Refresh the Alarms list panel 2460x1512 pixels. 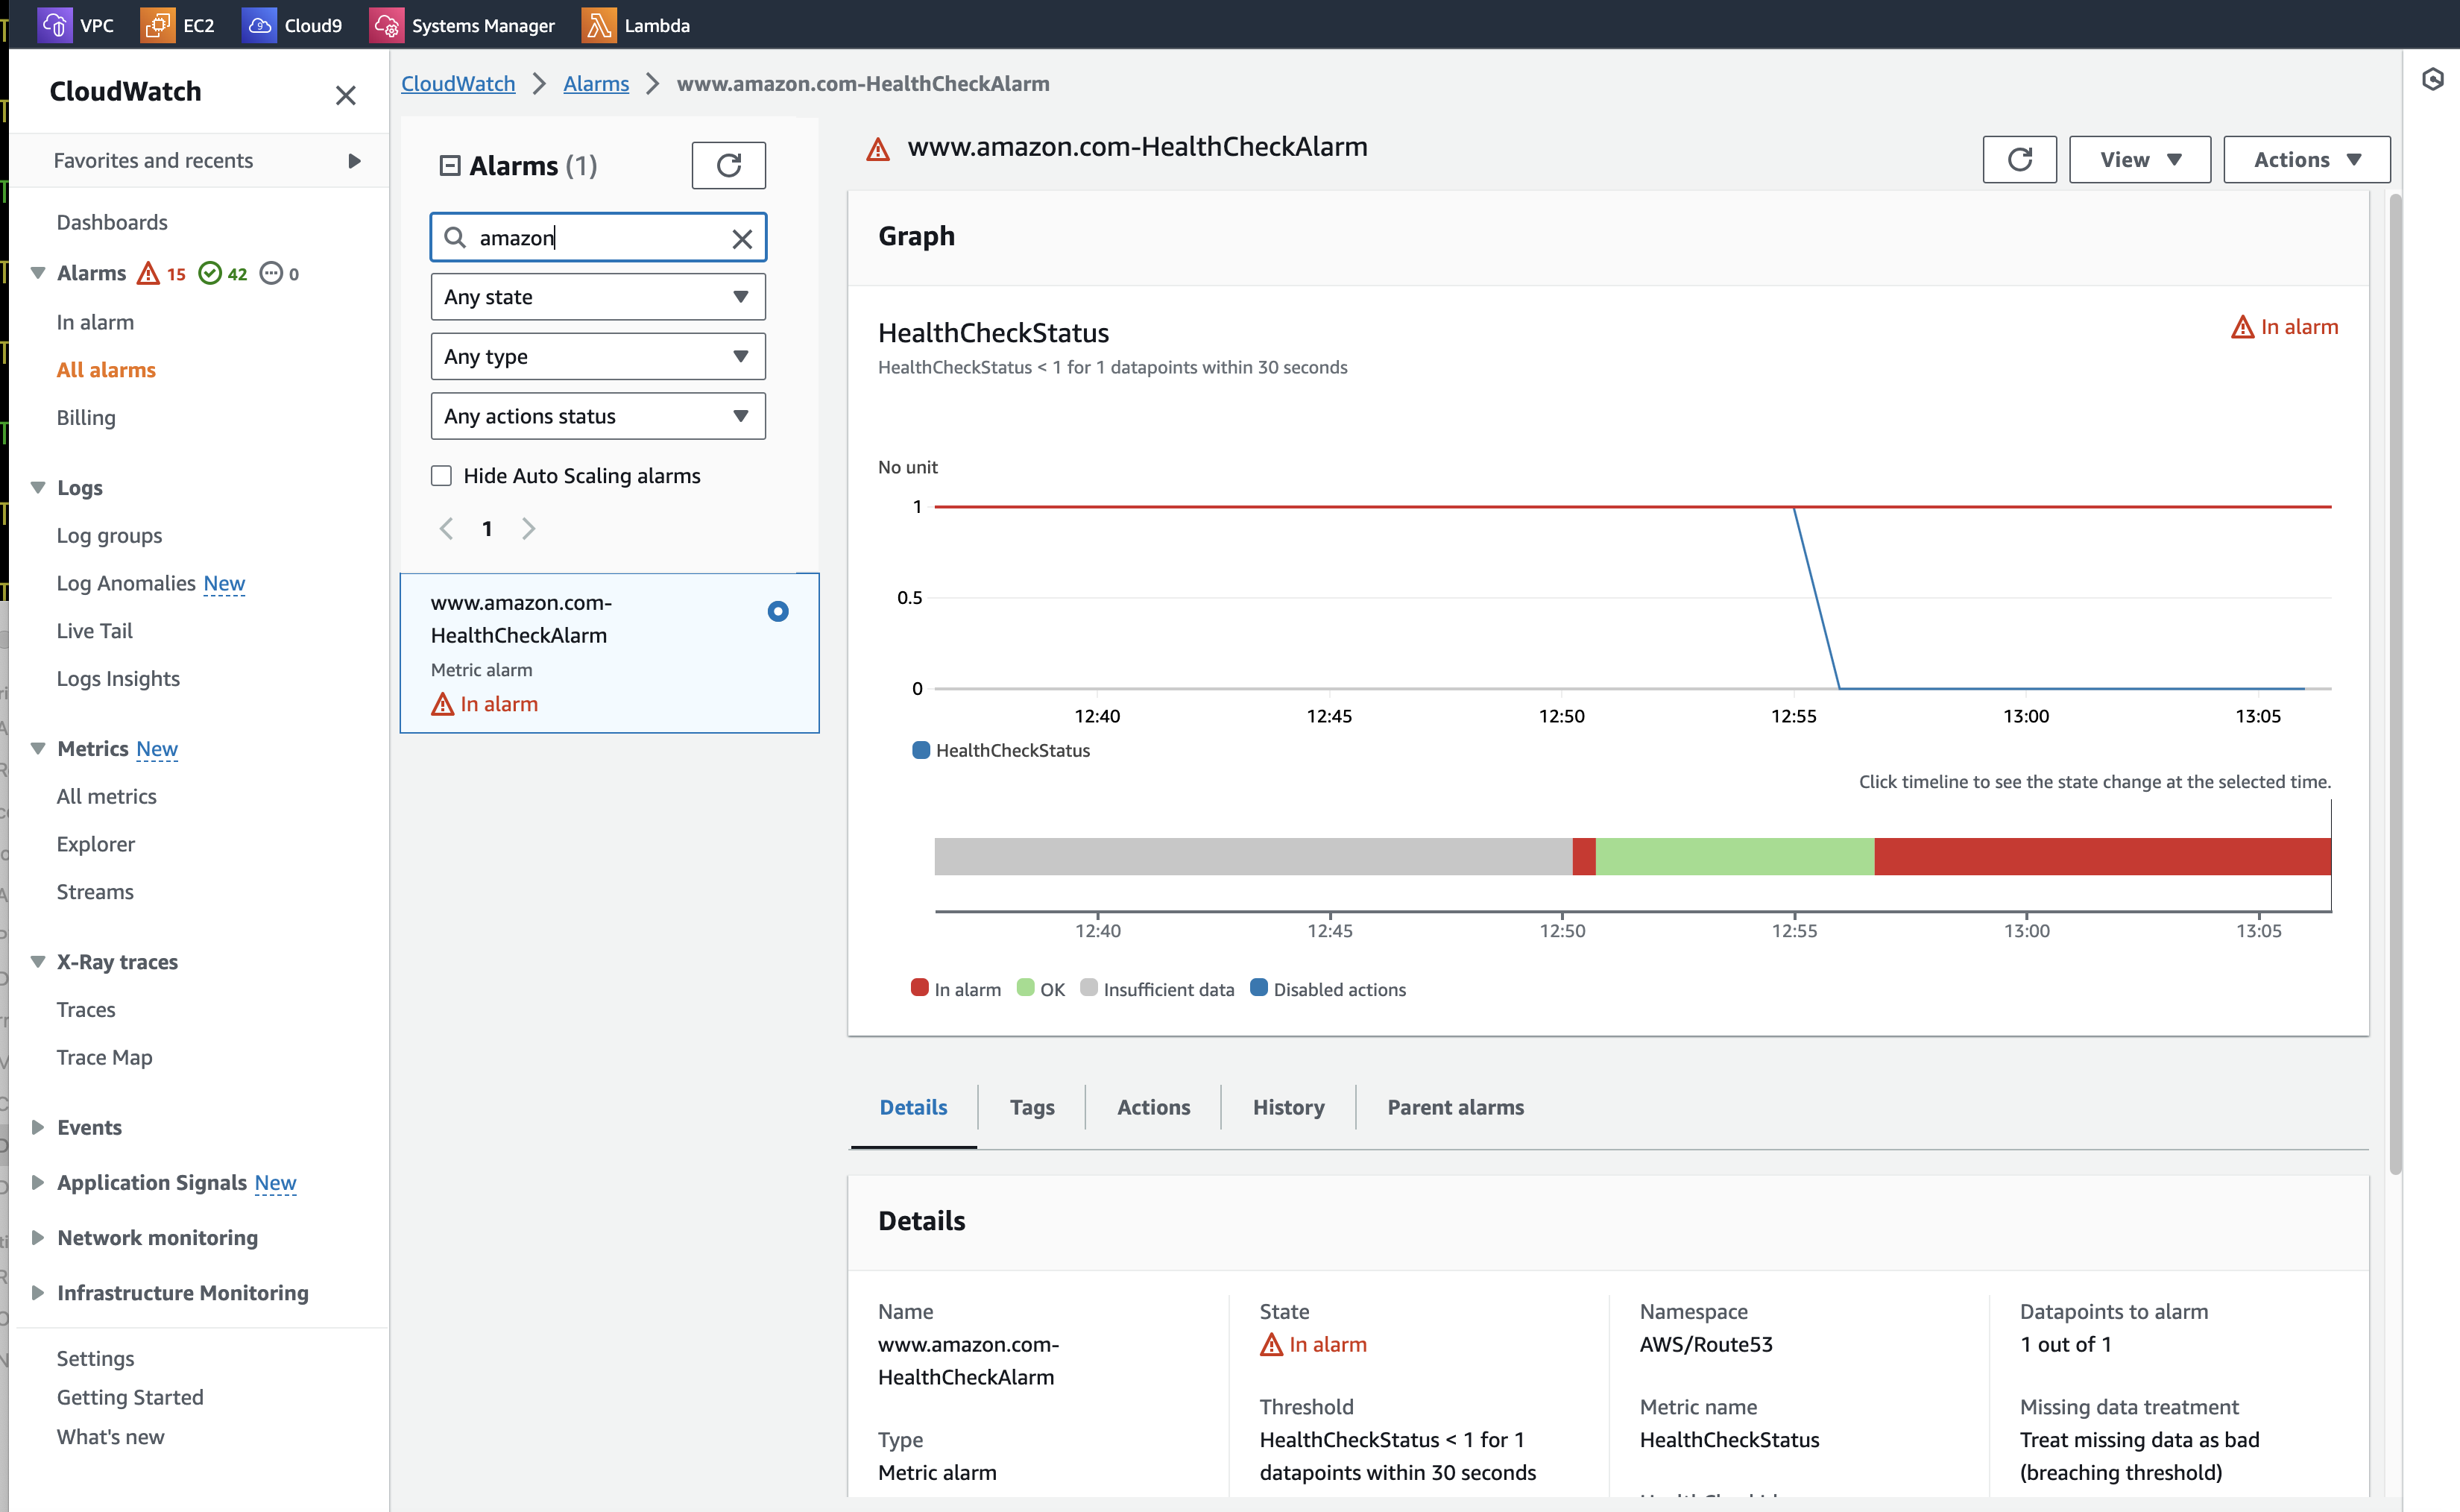pos(729,165)
